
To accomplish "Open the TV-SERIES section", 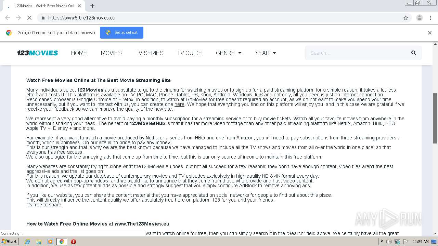I will [x=149, y=53].
